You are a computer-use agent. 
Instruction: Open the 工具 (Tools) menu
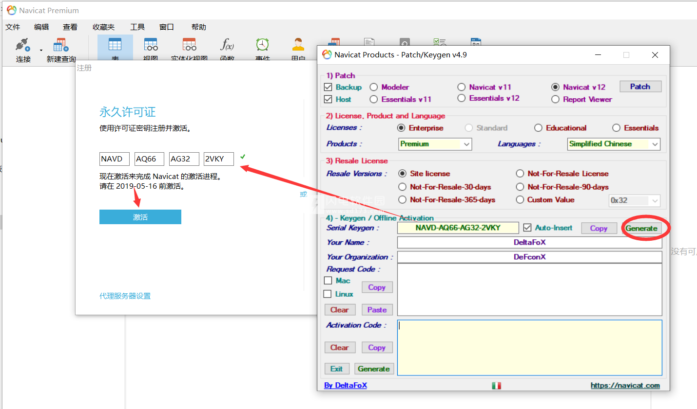[x=137, y=27]
